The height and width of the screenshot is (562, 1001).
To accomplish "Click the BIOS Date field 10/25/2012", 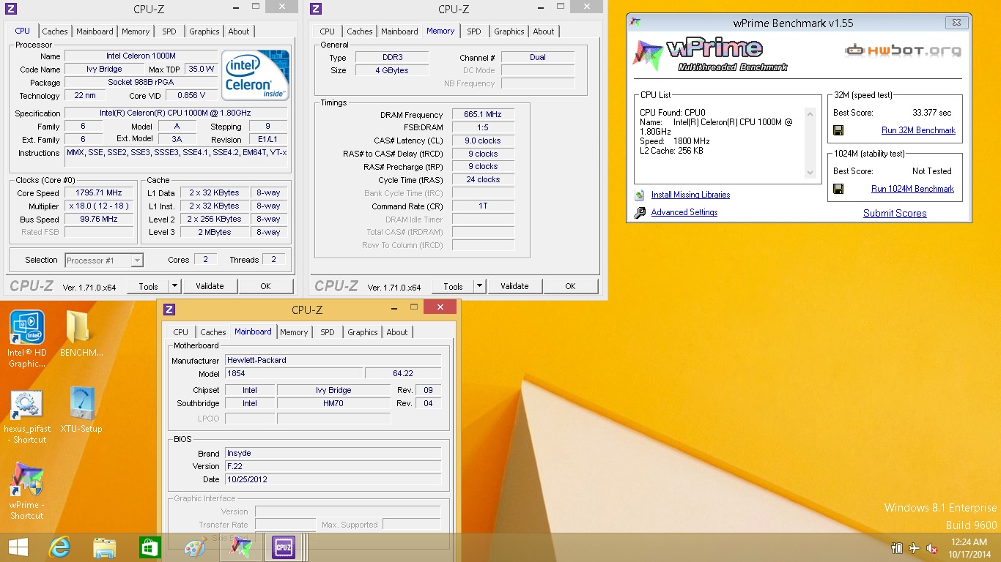I will coord(333,479).
